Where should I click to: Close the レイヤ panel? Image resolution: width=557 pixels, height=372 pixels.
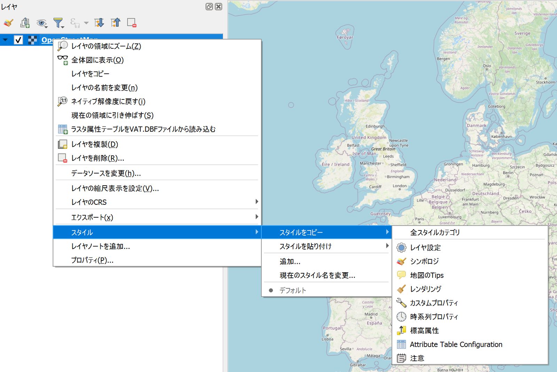point(219,7)
